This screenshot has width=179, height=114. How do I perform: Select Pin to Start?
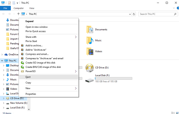pos(48,41)
